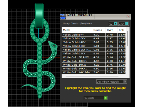The height and width of the screenshot is (107, 143).
Task: Click the vertical scrollbar of metal list
Action: 128,39
